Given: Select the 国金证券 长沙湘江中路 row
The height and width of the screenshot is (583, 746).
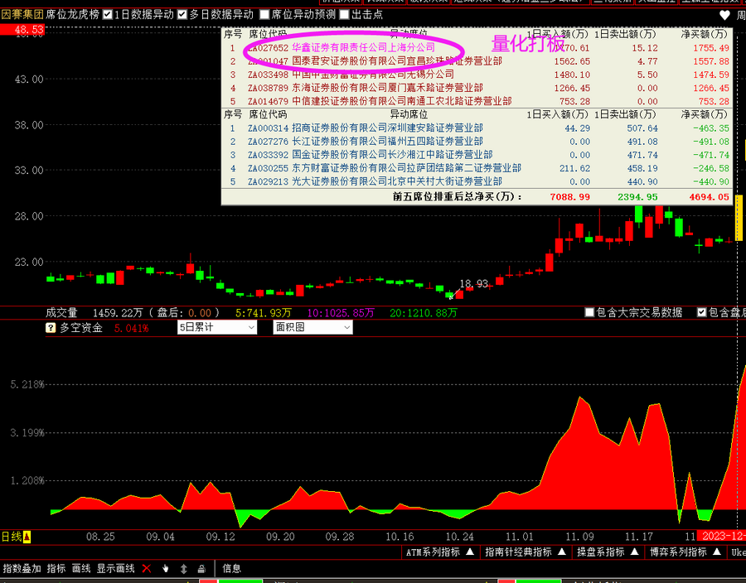Looking at the screenshot, I should coord(477,155).
